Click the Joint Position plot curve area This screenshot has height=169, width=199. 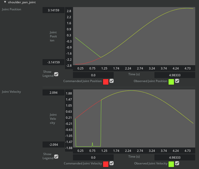(134, 36)
